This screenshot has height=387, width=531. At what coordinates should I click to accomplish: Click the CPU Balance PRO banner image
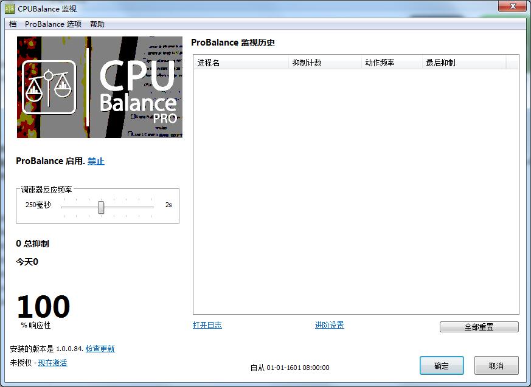coord(100,87)
